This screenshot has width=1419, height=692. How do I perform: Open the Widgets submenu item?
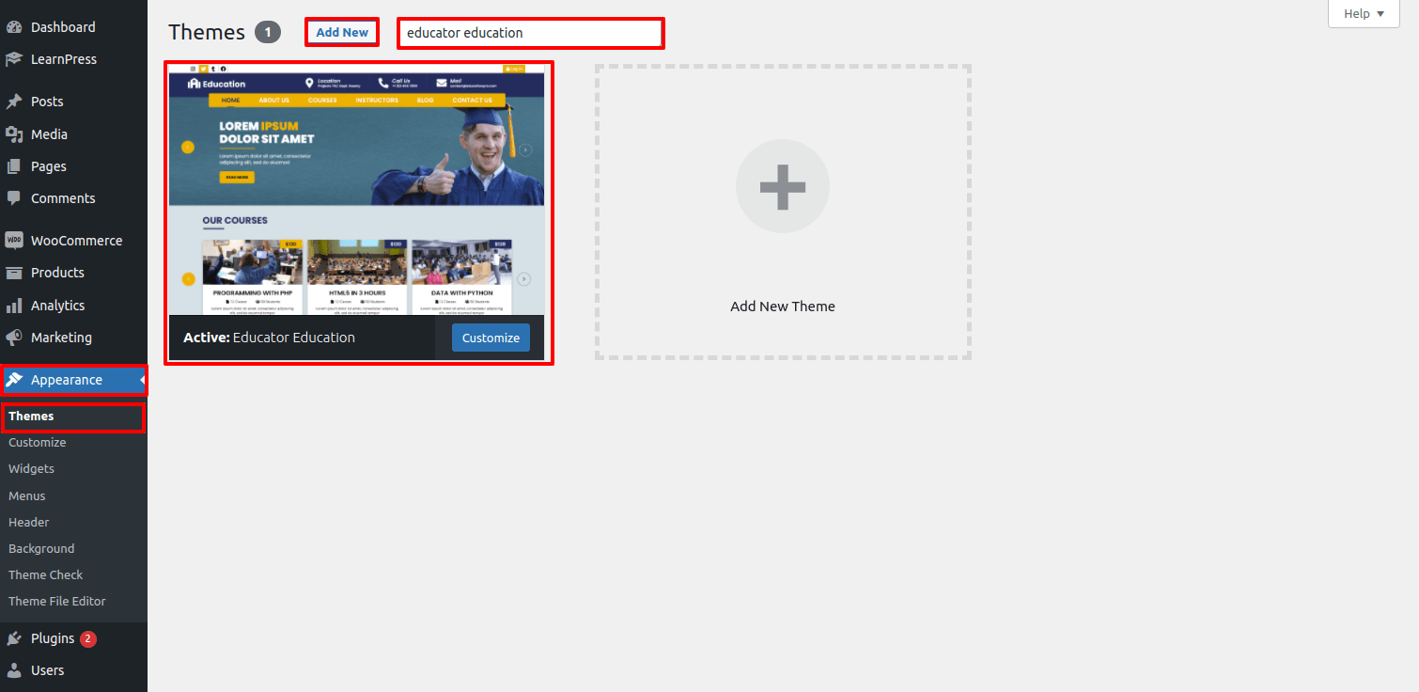coord(31,468)
